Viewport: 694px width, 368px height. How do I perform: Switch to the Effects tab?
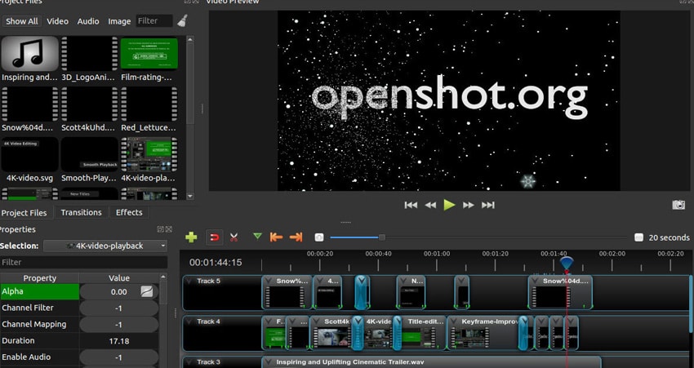click(129, 212)
